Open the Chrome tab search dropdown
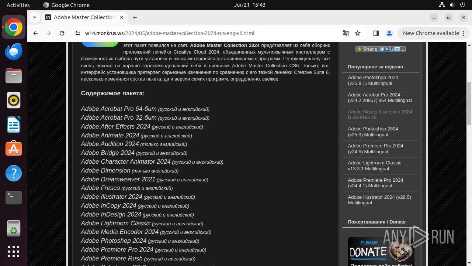The image size is (472, 266). pyautogui.click(x=34, y=17)
